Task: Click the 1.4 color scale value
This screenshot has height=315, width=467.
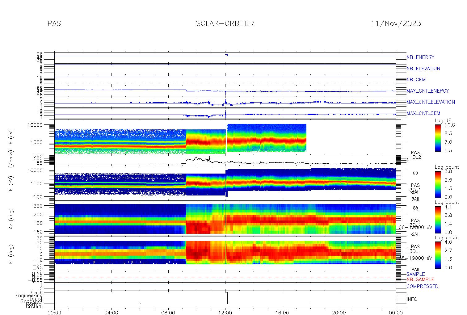Action: pos(448,224)
